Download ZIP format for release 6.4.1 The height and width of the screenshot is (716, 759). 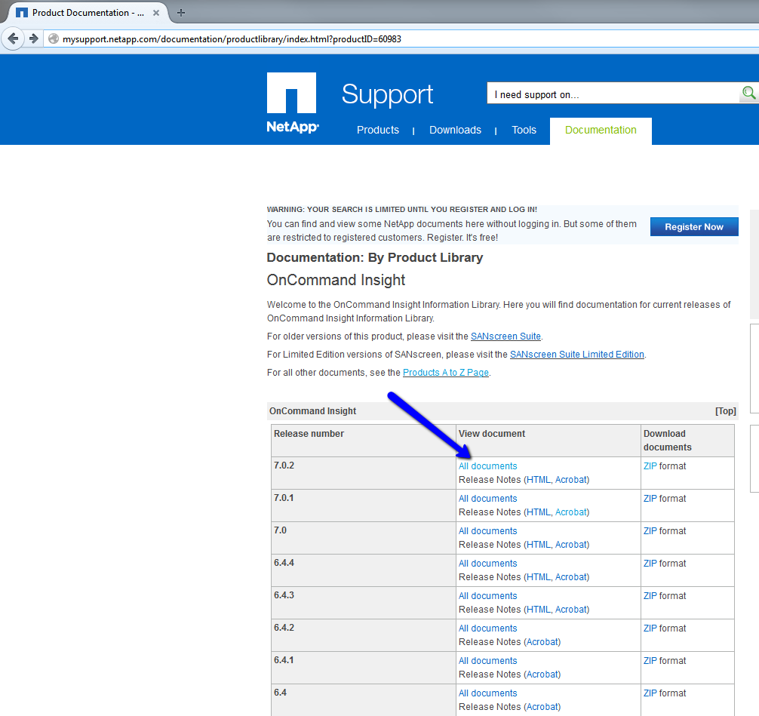(x=650, y=660)
